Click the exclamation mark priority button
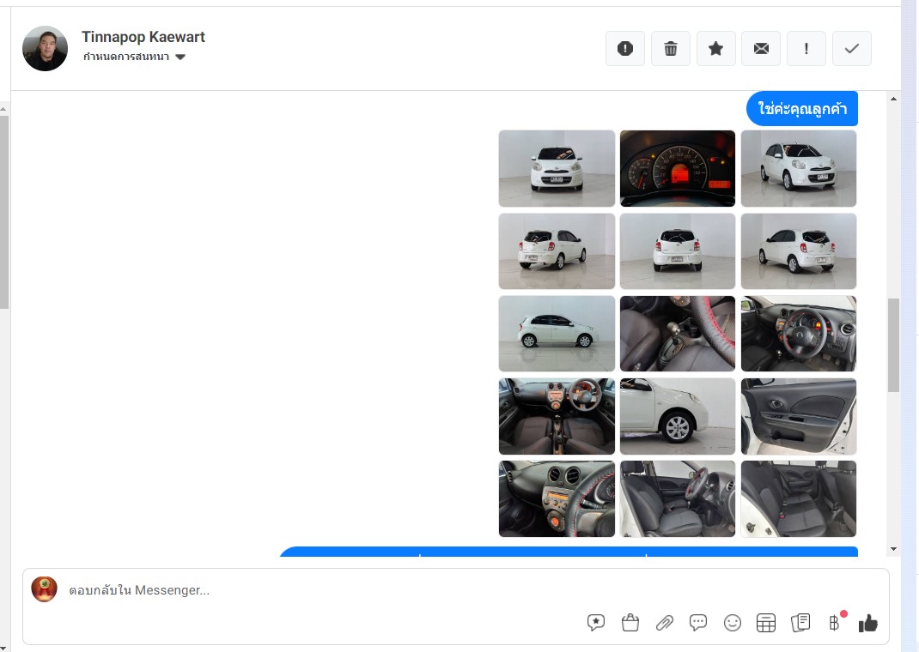This screenshot has width=919, height=652. [x=806, y=49]
